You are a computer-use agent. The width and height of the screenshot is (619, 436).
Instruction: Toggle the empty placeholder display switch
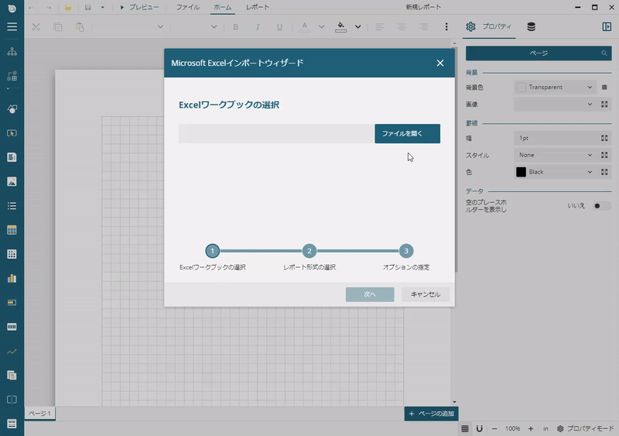tap(600, 206)
